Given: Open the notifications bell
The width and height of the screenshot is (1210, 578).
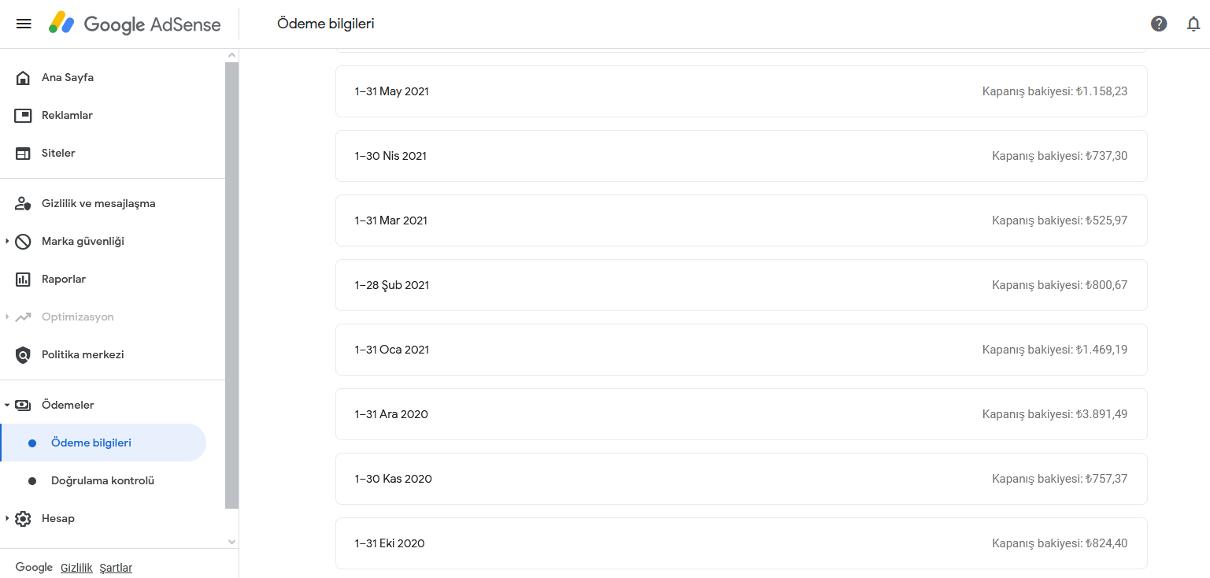Looking at the screenshot, I should pos(1193,24).
